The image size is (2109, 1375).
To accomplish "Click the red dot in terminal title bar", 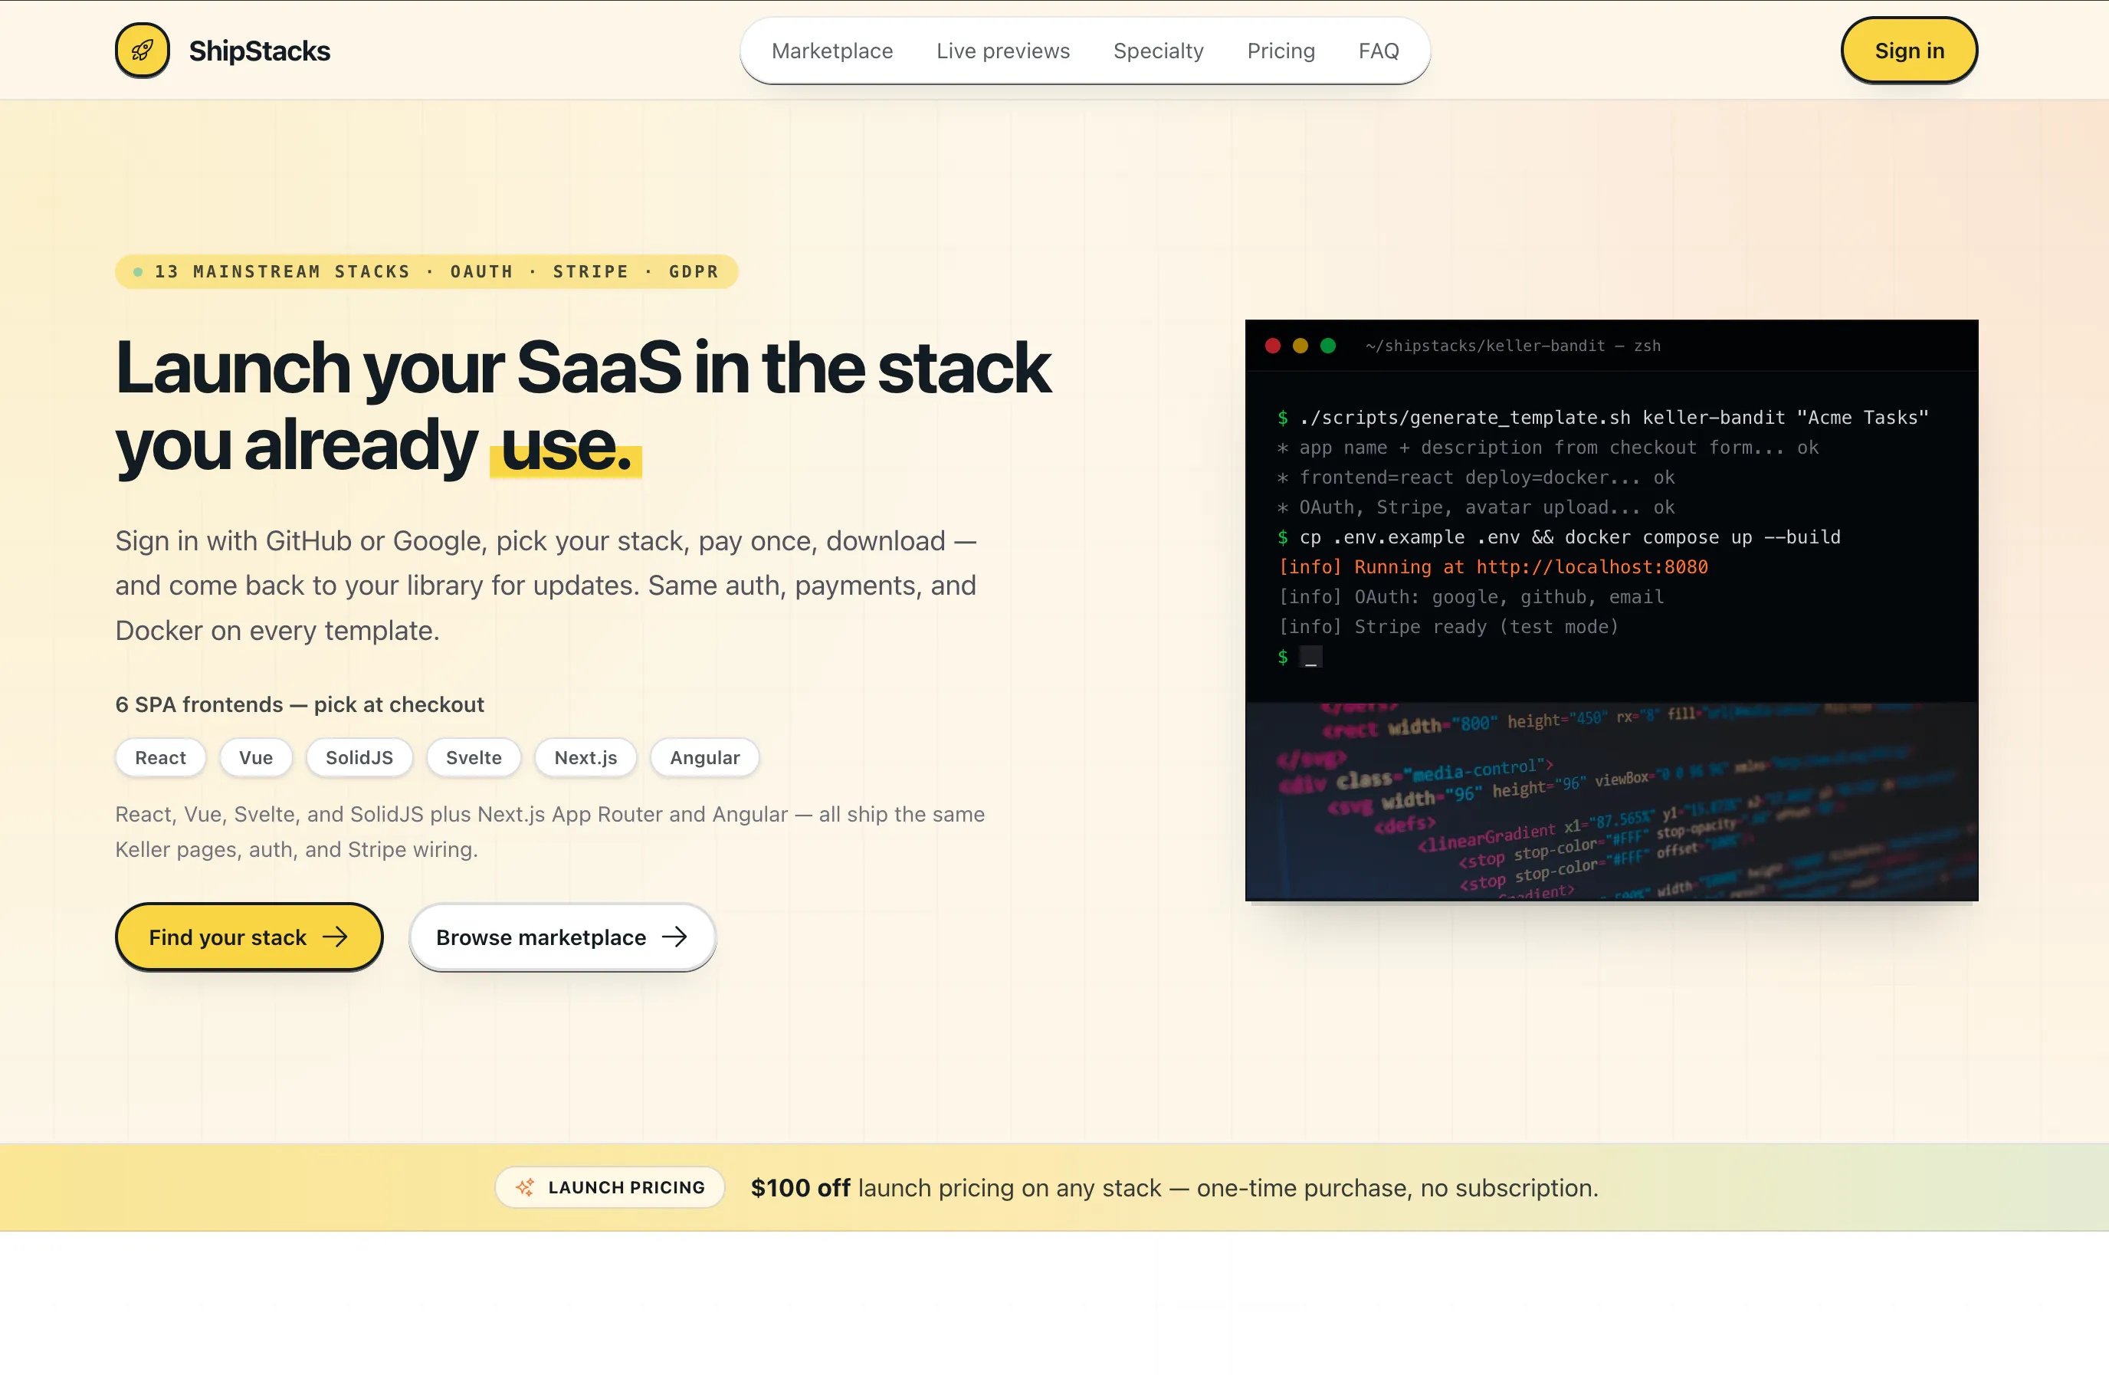I will [1272, 346].
